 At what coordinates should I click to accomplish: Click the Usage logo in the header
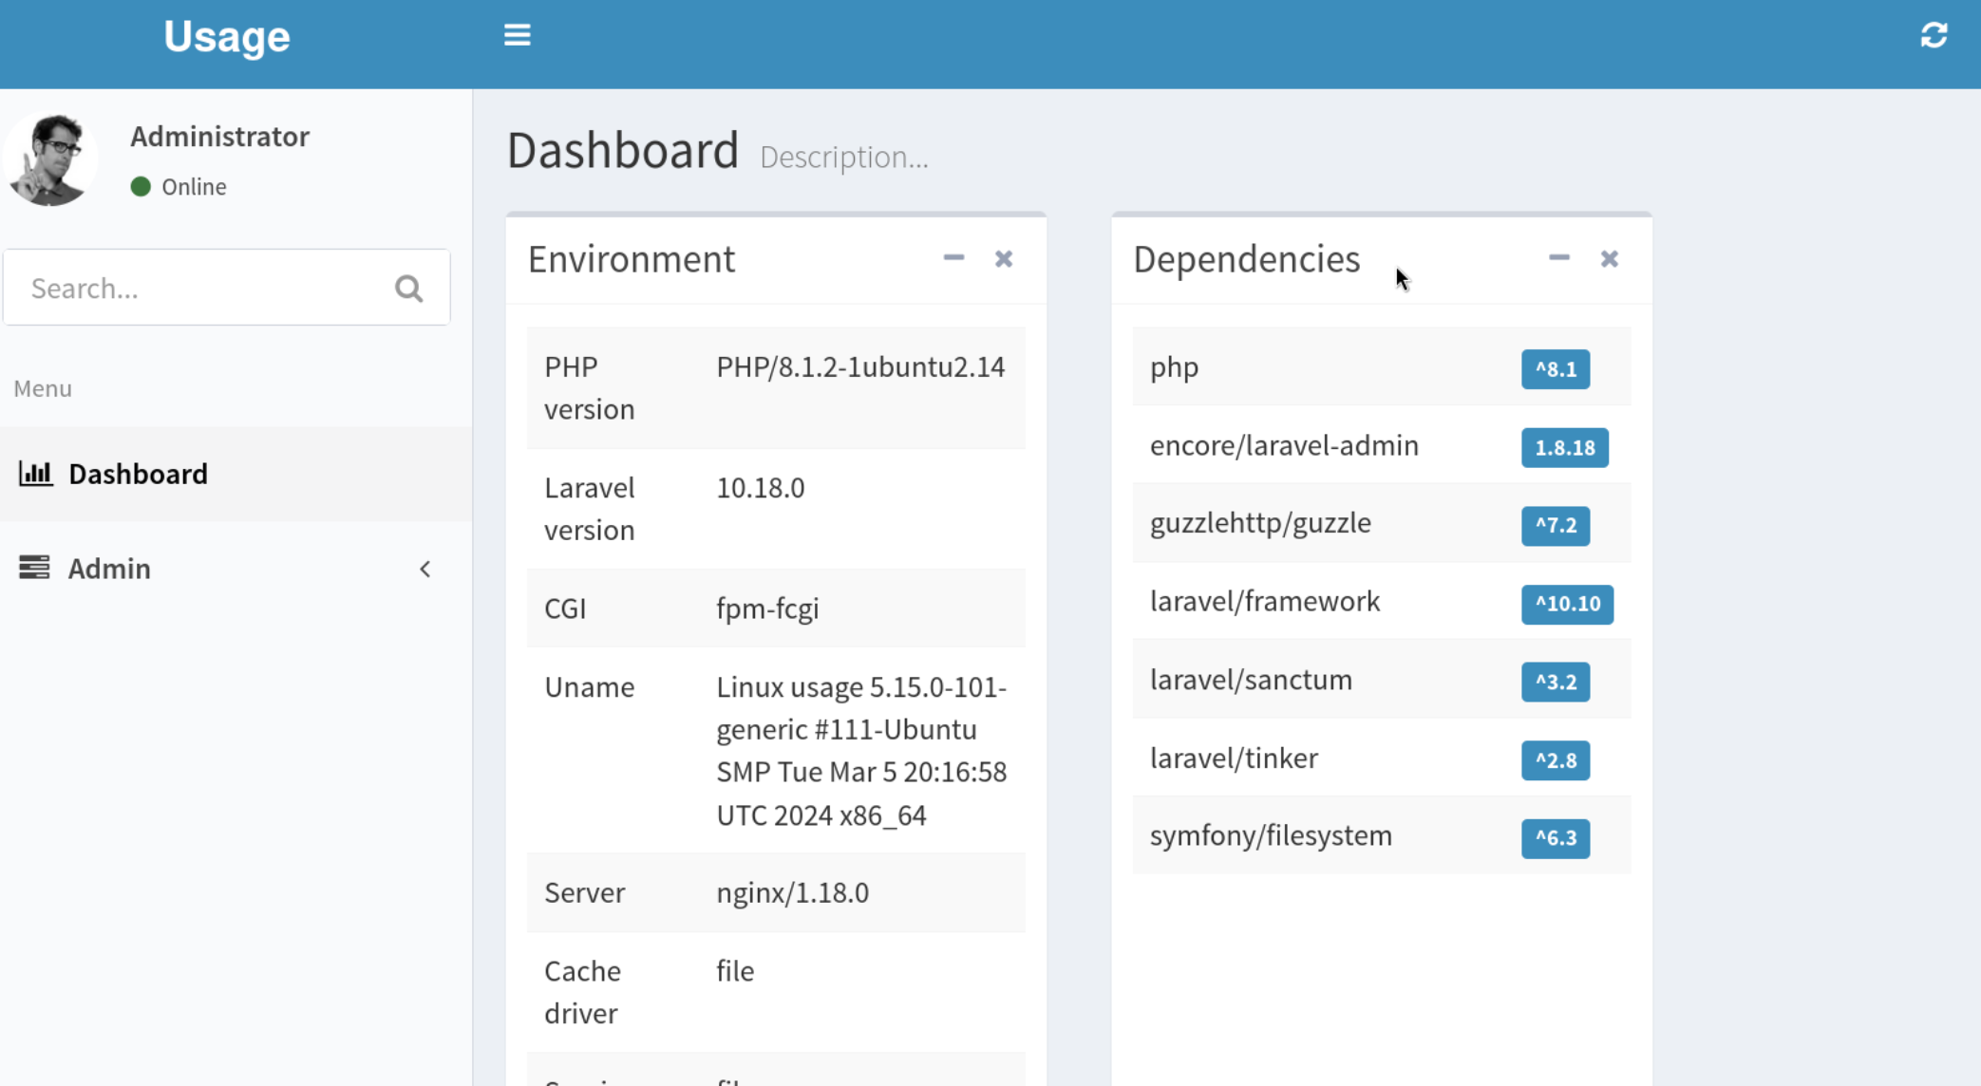tap(227, 36)
